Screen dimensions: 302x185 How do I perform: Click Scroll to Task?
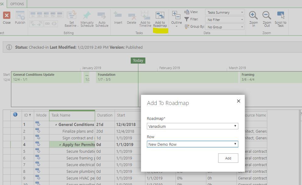point(280,19)
